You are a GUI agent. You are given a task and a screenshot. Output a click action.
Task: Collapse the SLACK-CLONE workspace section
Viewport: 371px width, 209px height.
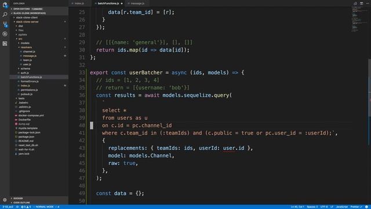[x=39, y=13]
